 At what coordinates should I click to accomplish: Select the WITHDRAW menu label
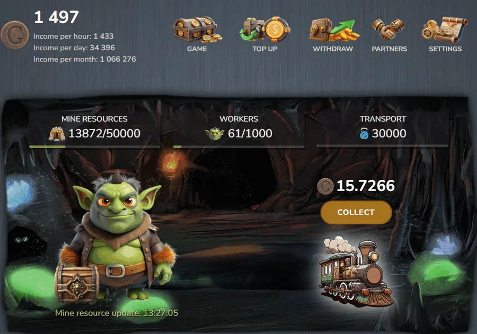(333, 49)
